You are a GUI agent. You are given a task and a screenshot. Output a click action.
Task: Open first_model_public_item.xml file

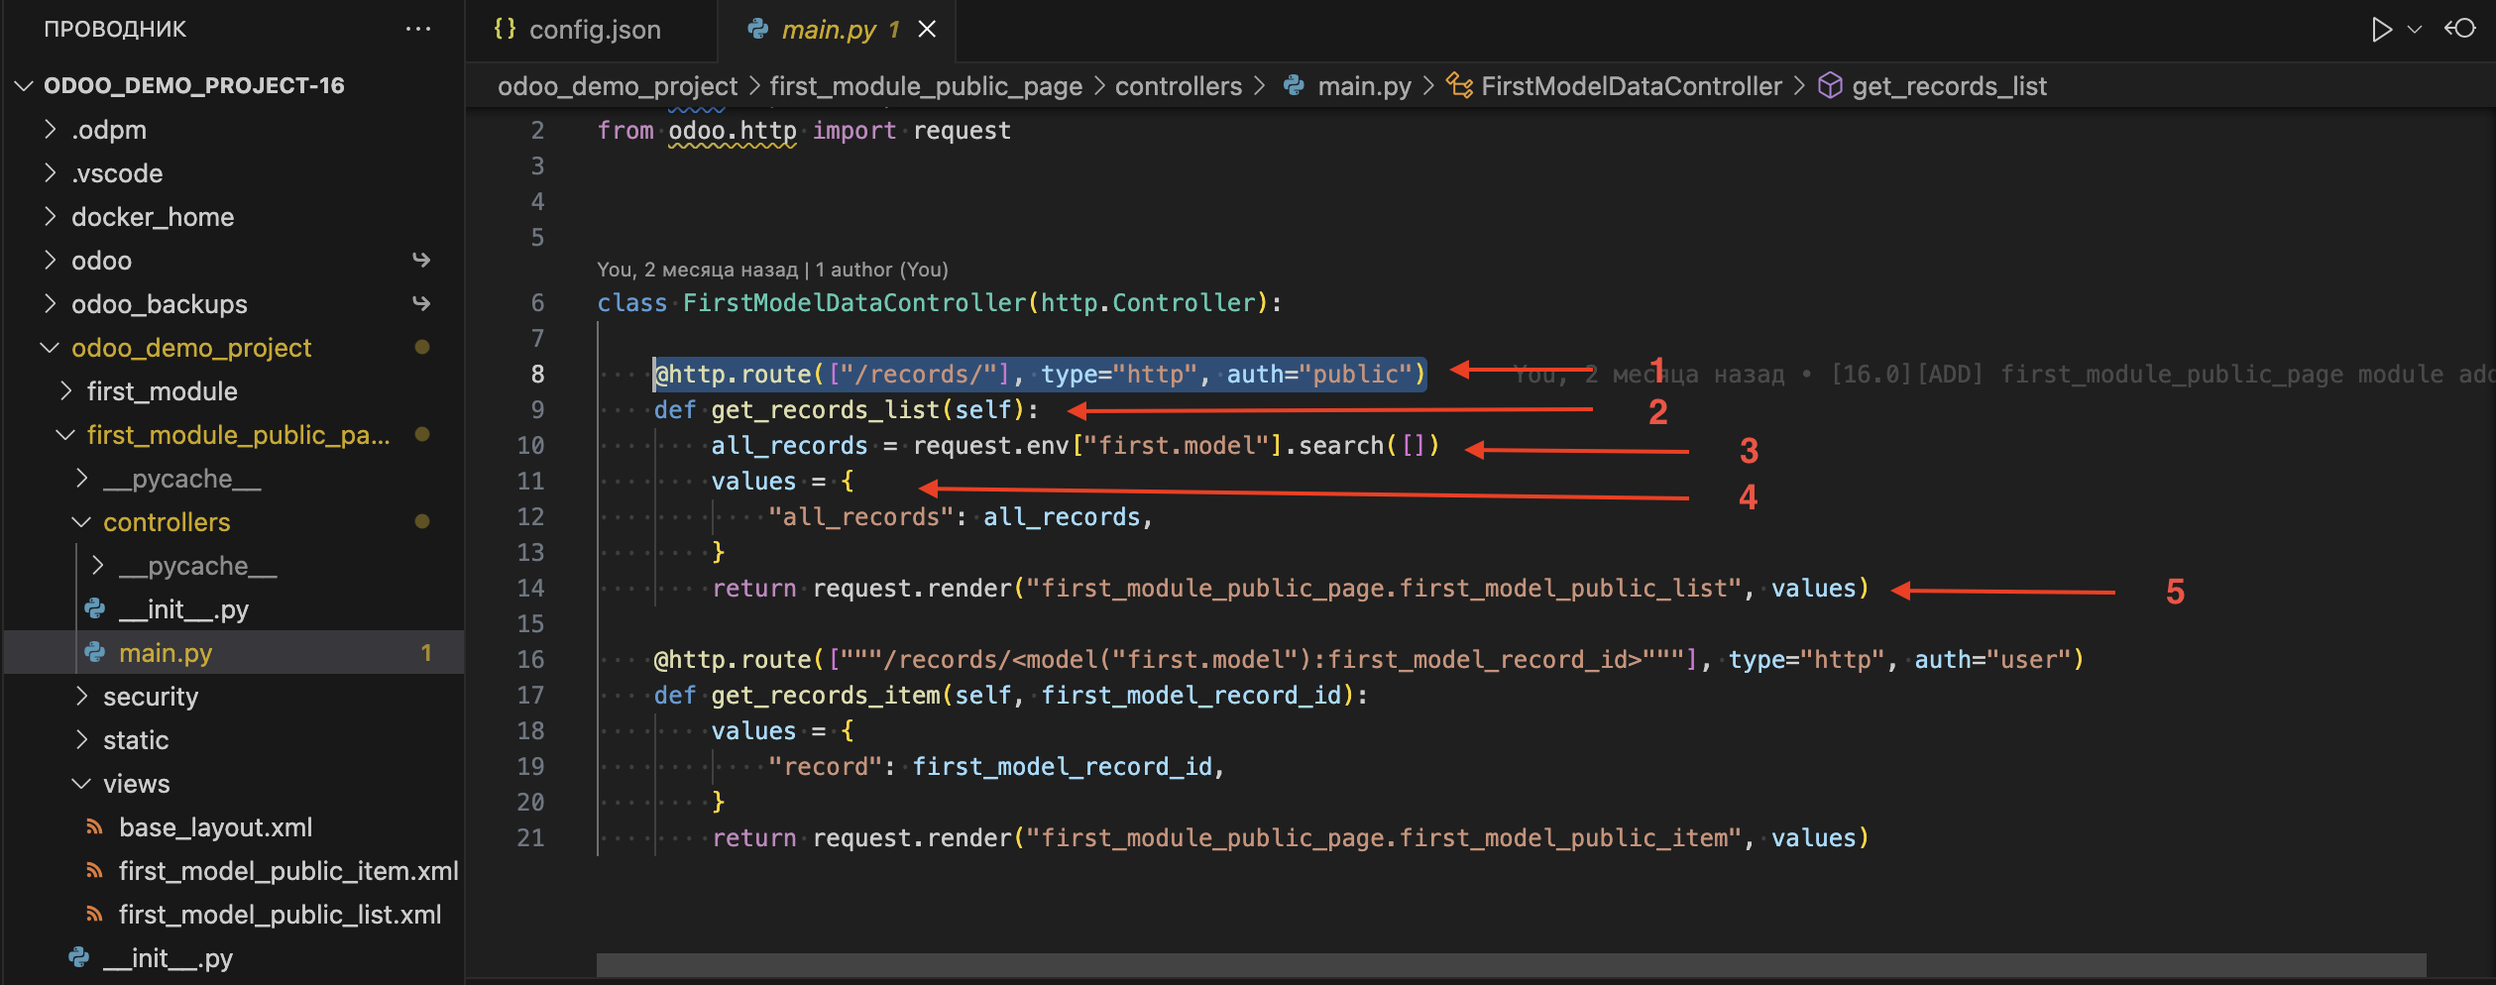tap(288, 871)
